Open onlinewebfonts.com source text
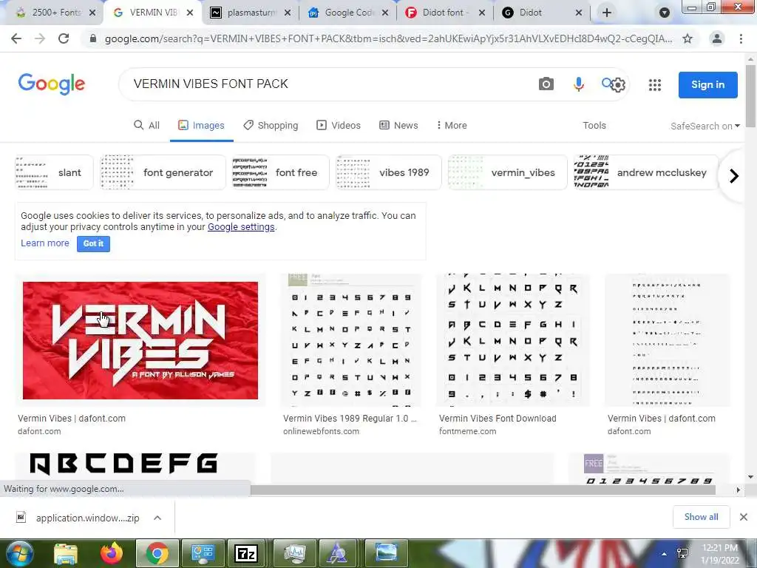Screen dimensions: 757x568 (x=321, y=431)
